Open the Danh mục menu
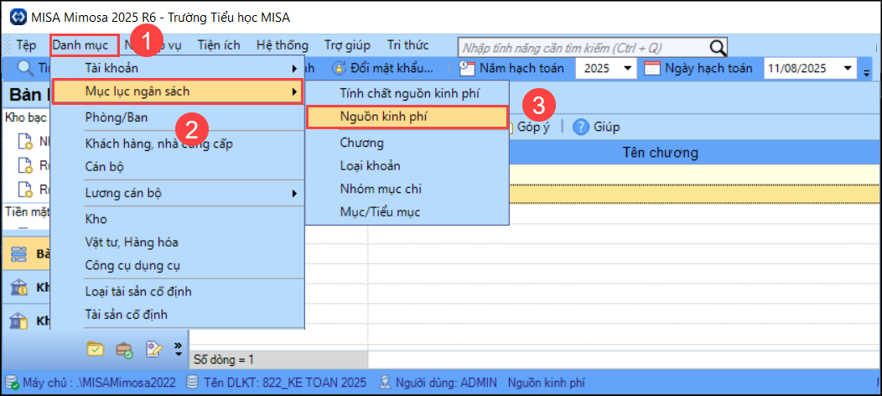Image resolution: width=882 pixels, height=396 pixels. 85,45
